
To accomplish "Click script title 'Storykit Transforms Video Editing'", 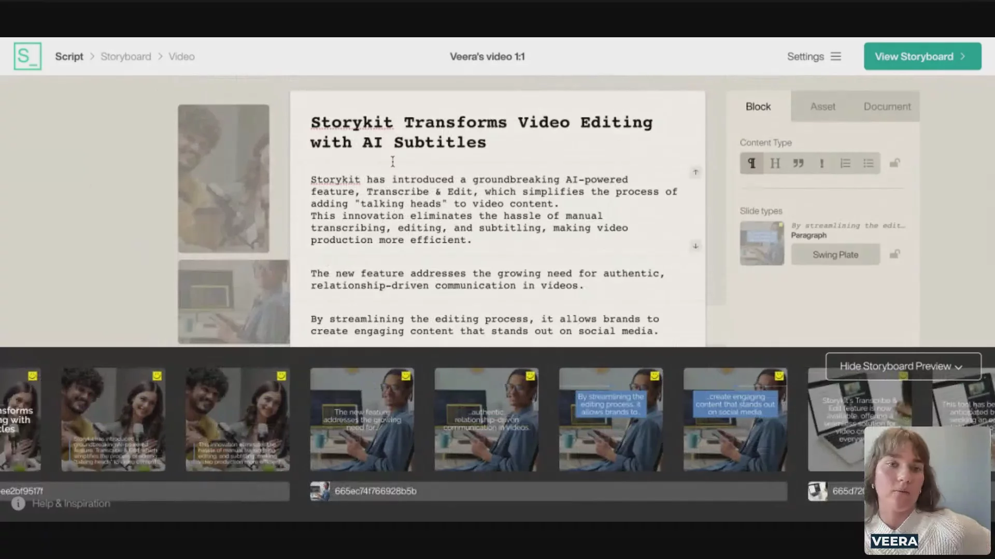I will pos(481,133).
